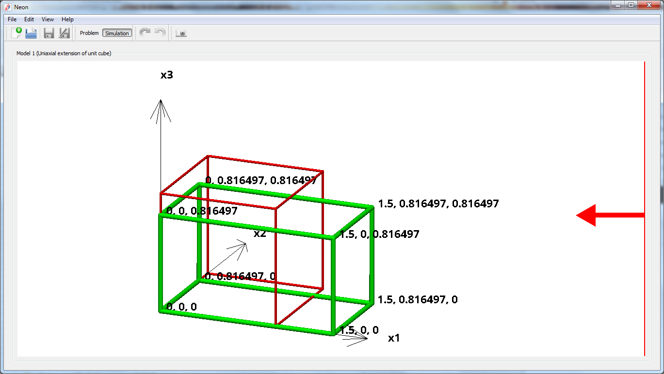
Task: Click vertex label 0, 0.816497, 0.816497
Action: (261, 180)
